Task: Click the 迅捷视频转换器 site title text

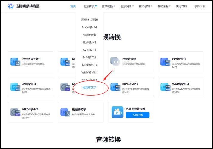Action: click(x=27, y=6)
